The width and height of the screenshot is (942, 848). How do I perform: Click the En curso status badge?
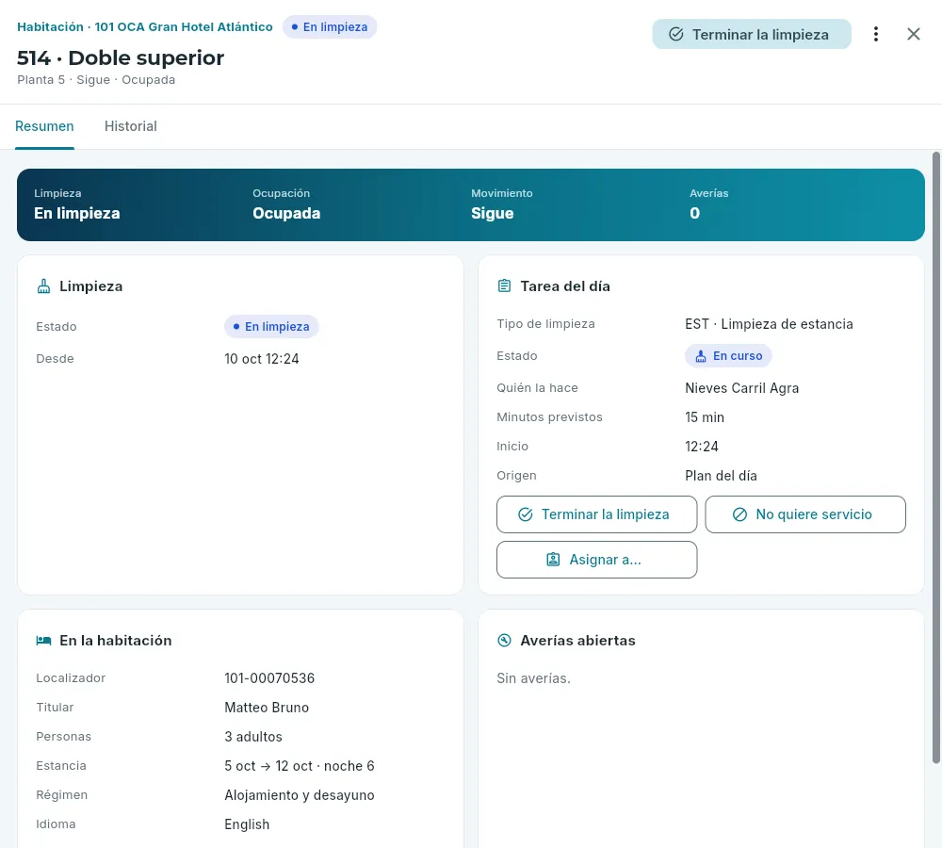(728, 356)
